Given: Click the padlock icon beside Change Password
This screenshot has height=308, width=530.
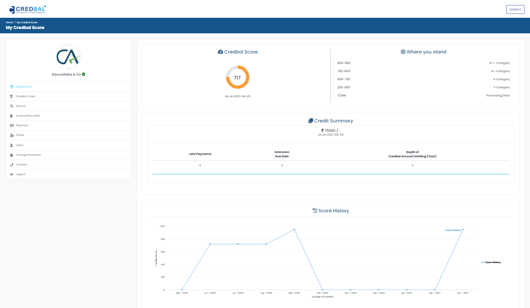Looking at the screenshot, I should [12, 155].
